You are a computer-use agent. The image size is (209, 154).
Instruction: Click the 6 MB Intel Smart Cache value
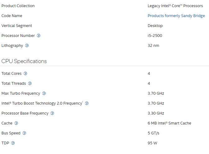click(x=169, y=123)
